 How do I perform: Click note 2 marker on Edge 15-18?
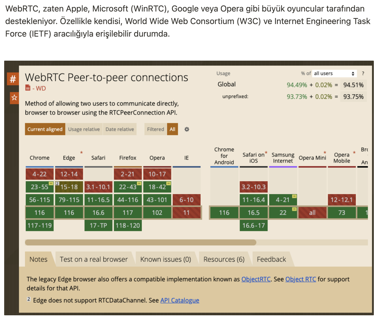click(57, 184)
